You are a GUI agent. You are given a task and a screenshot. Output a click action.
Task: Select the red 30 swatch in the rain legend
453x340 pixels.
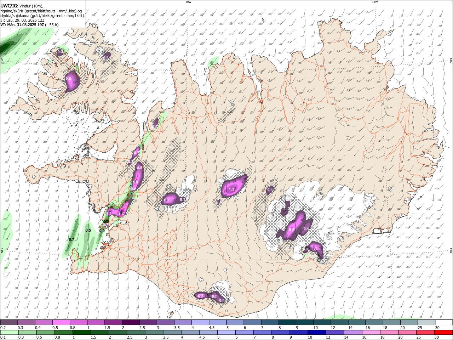point(443,332)
